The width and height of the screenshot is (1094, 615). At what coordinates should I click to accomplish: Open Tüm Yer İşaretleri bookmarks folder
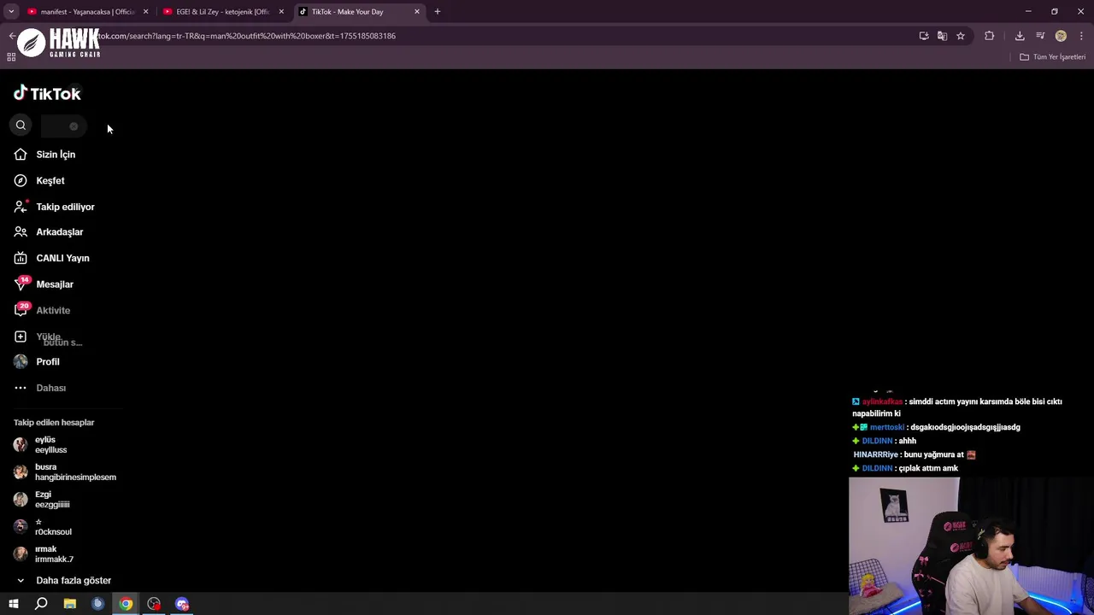(x=1053, y=57)
